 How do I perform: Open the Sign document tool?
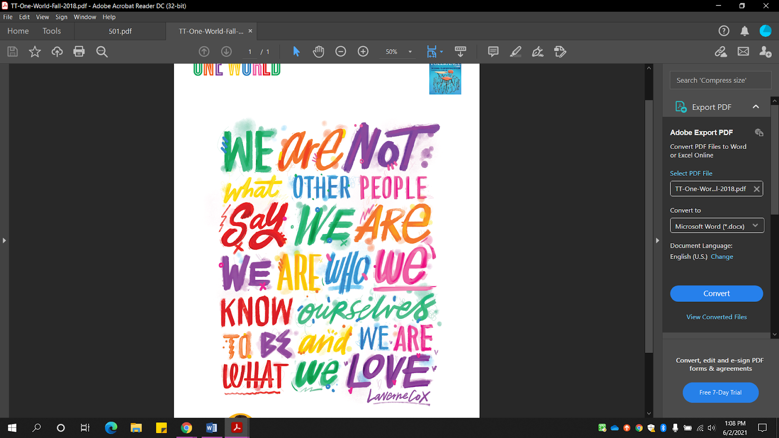pyautogui.click(x=538, y=52)
